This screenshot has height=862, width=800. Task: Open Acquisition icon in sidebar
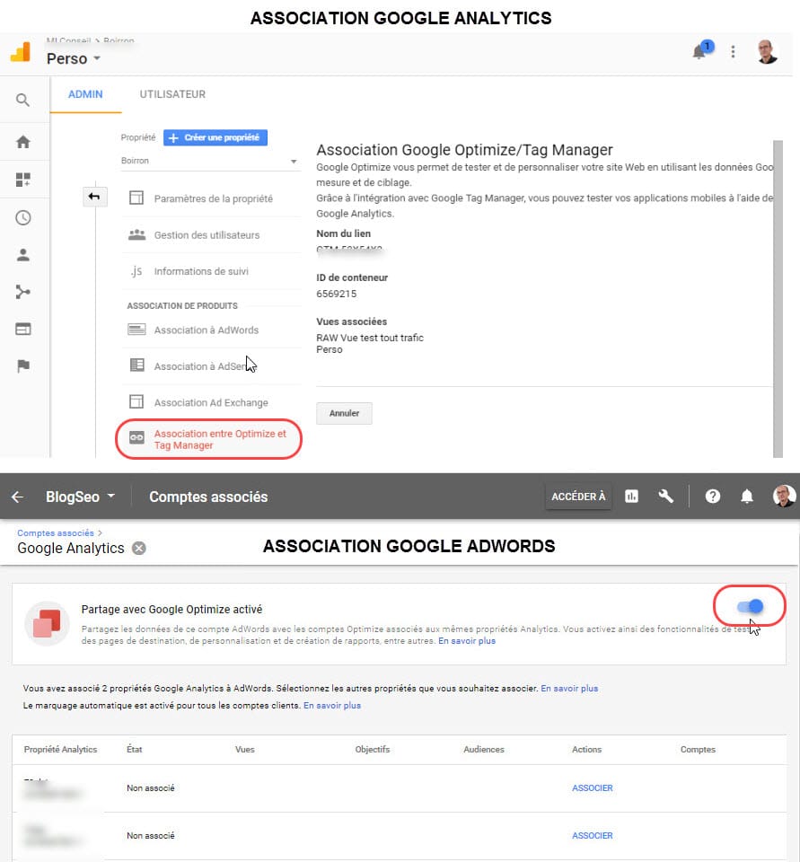click(x=22, y=292)
